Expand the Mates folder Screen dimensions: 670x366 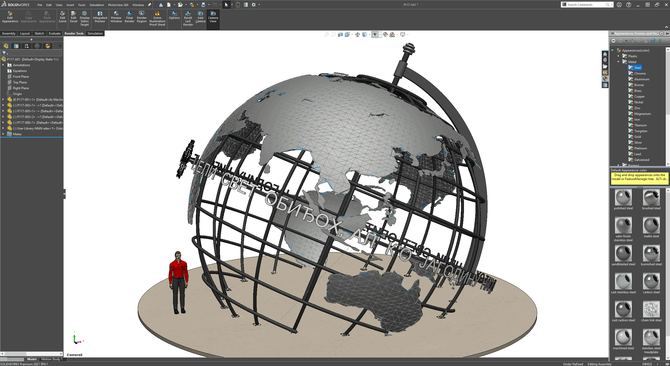coord(3,134)
